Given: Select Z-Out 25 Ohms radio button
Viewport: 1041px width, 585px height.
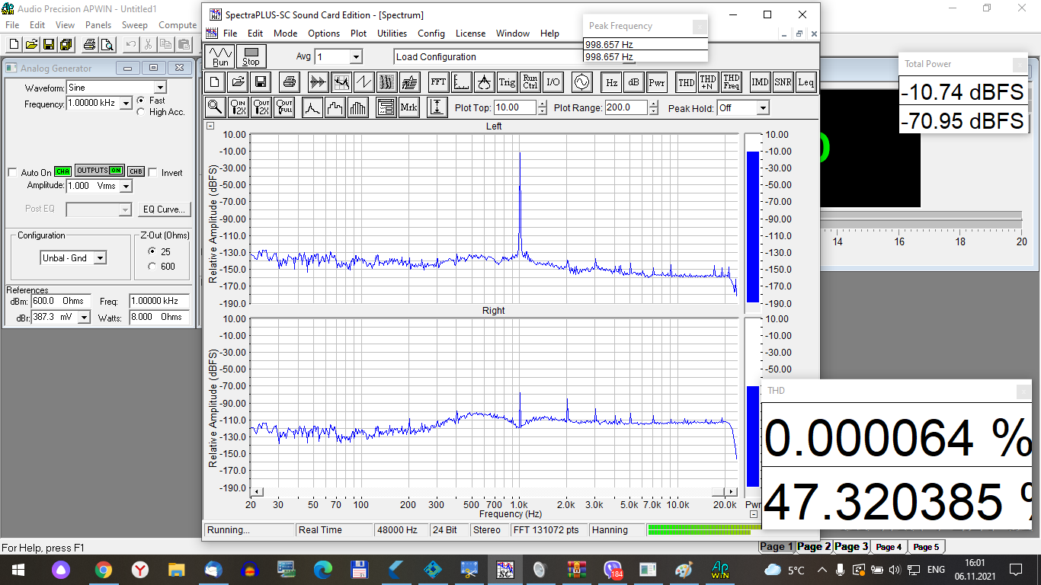Looking at the screenshot, I should [x=152, y=251].
